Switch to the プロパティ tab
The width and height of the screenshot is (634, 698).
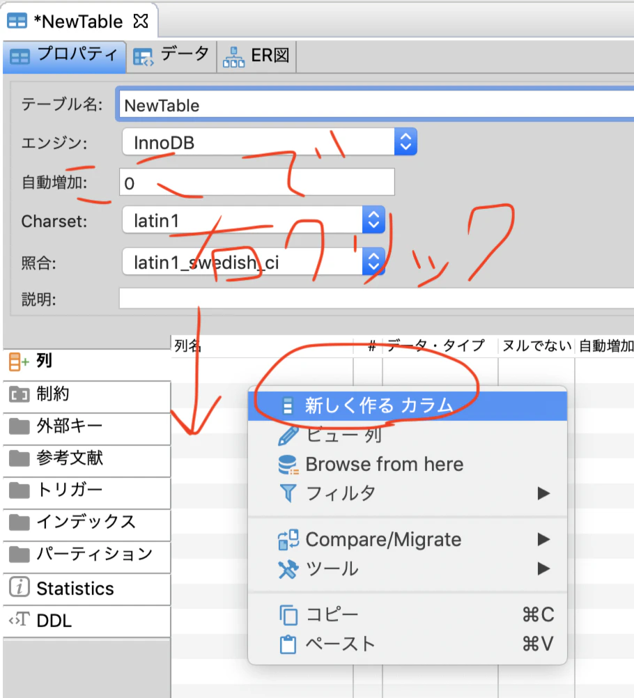click(x=65, y=56)
